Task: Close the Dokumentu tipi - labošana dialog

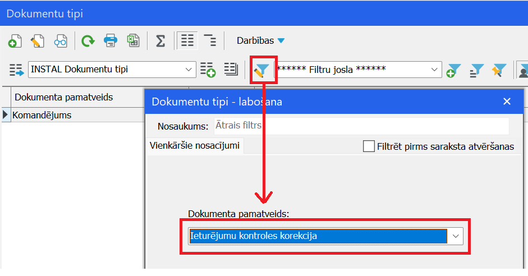Action: point(507,102)
